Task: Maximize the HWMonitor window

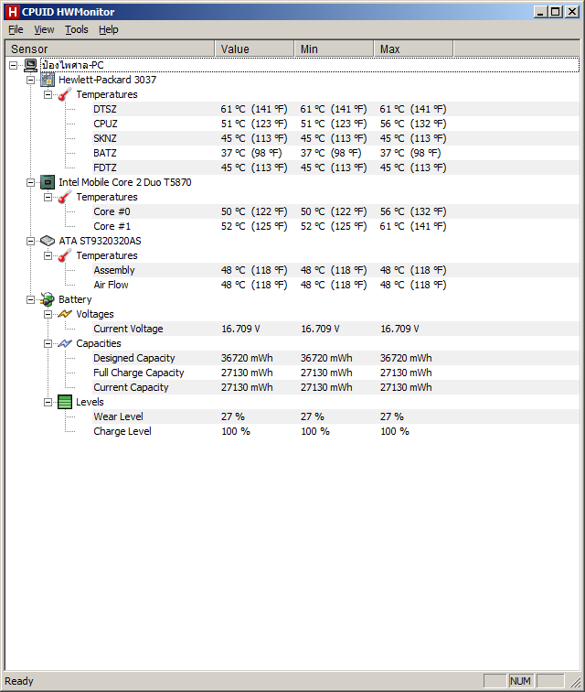Action: point(556,12)
